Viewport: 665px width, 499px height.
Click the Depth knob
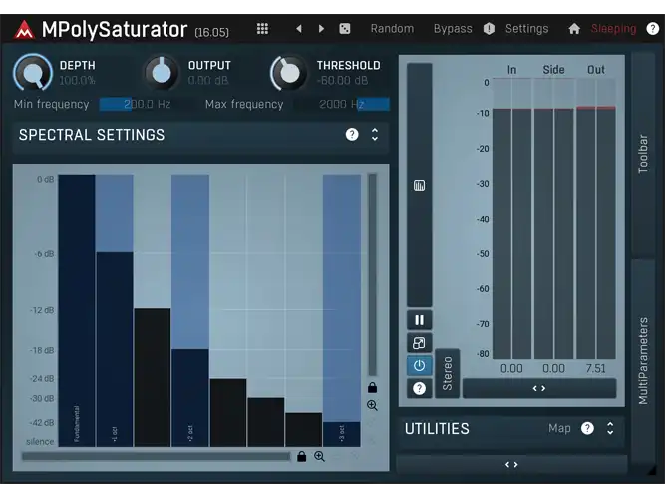[x=33, y=73]
